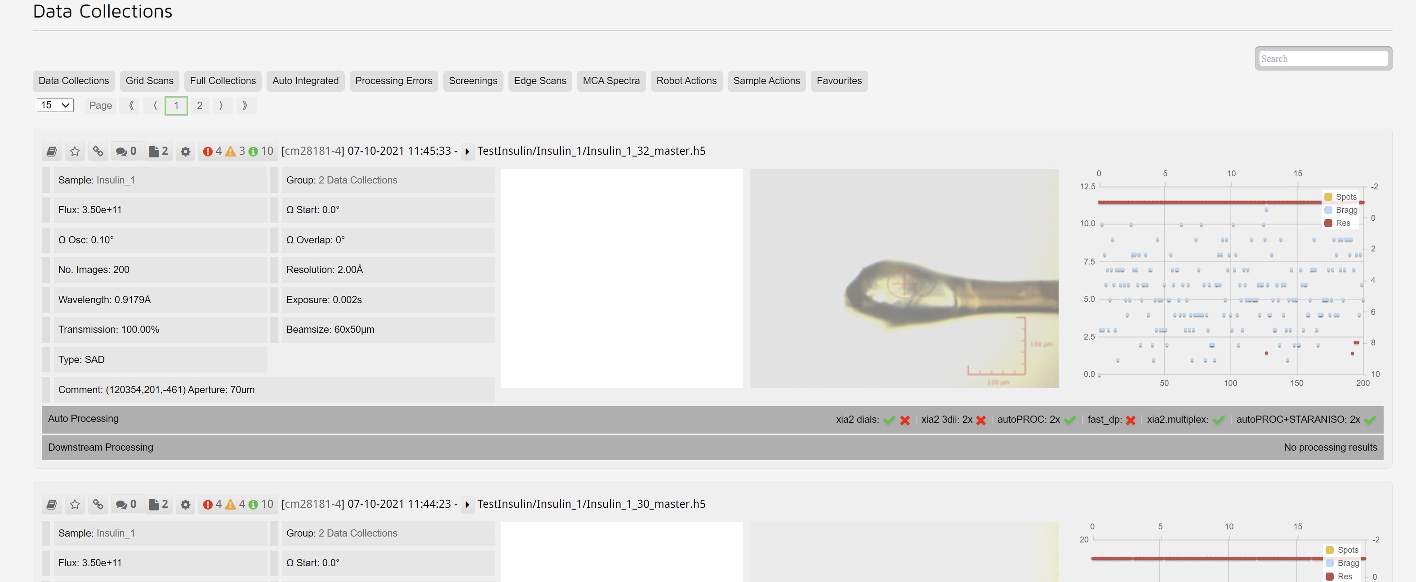Open the per-page count dropdown
This screenshot has width=1416, height=582.
(x=55, y=105)
